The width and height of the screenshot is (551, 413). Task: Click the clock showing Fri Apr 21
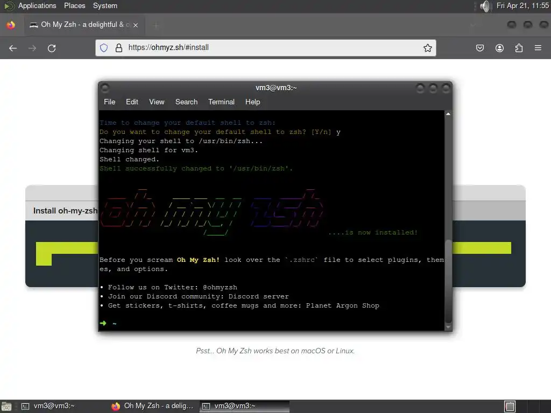point(522,5)
